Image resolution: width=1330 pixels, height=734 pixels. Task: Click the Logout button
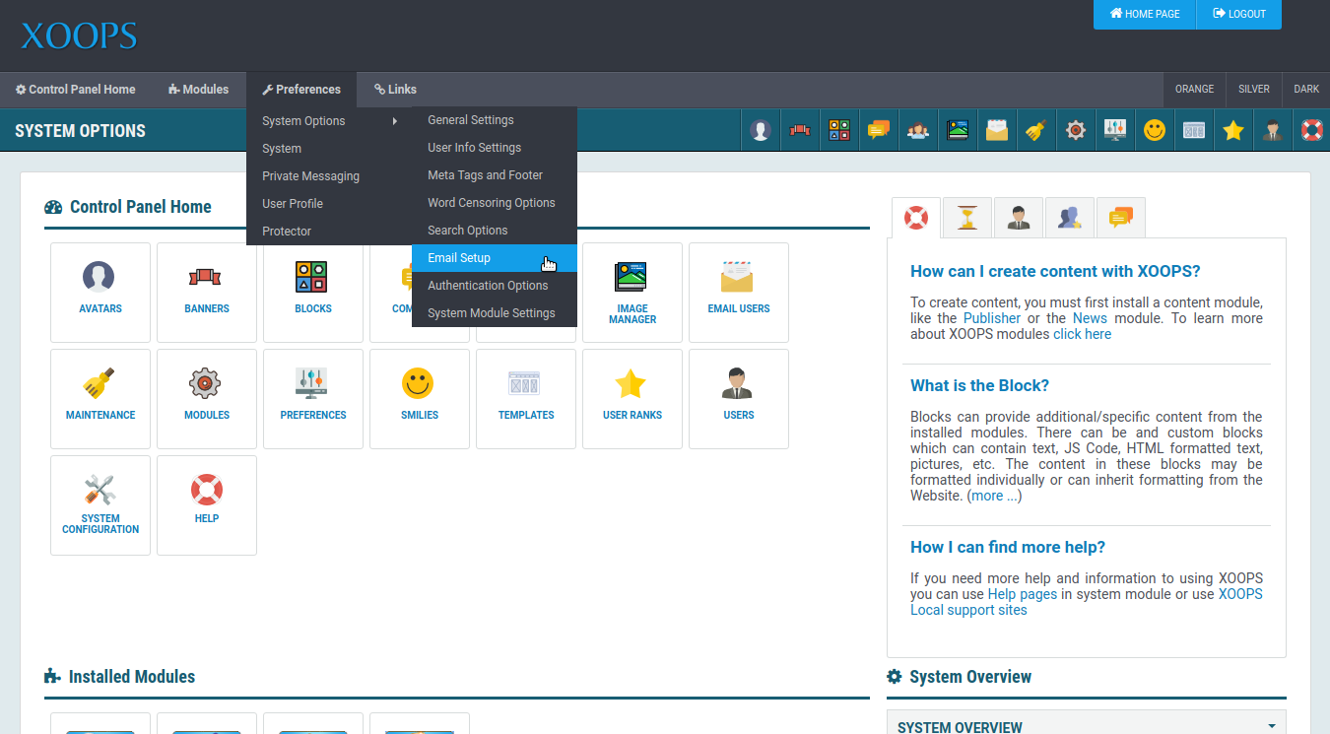[1239, 14]
